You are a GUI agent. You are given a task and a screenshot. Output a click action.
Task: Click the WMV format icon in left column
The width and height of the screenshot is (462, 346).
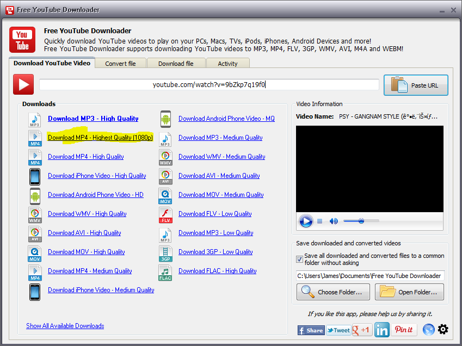click(34, 214)
